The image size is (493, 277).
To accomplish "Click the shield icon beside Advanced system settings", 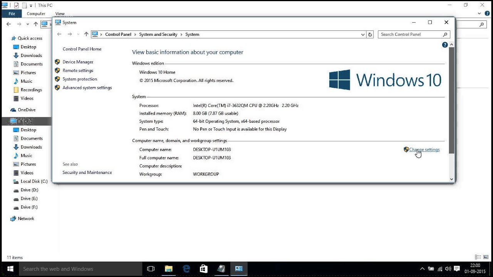I will pos(57,88).
